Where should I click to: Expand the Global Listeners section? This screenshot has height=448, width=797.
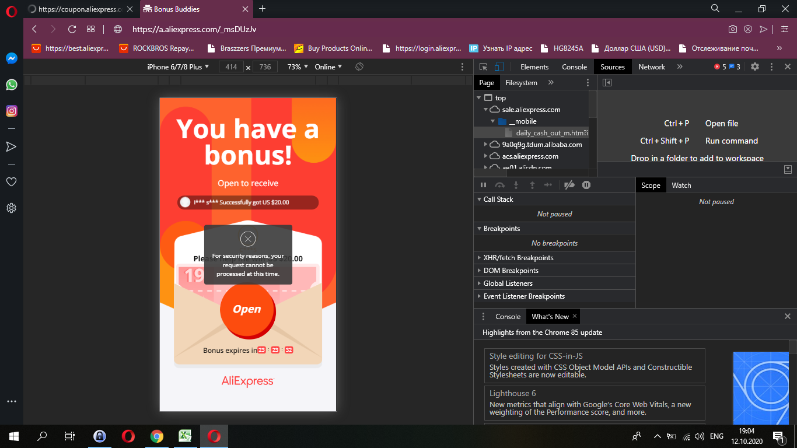tap(554, 283)
